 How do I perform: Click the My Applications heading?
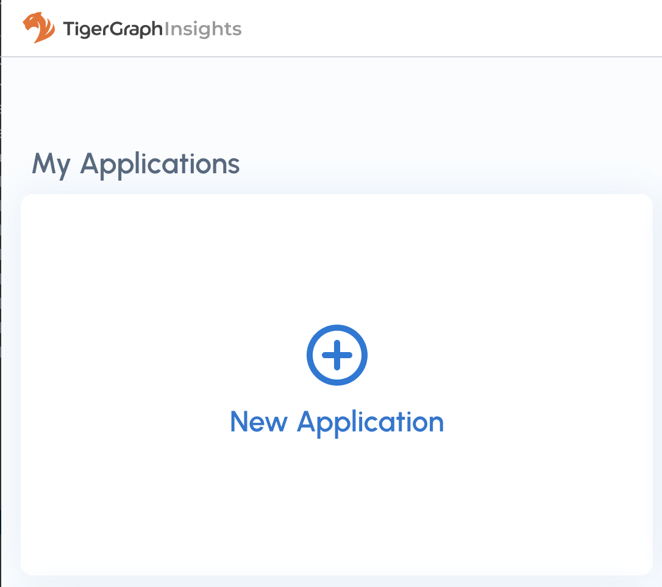coord(135,163)
